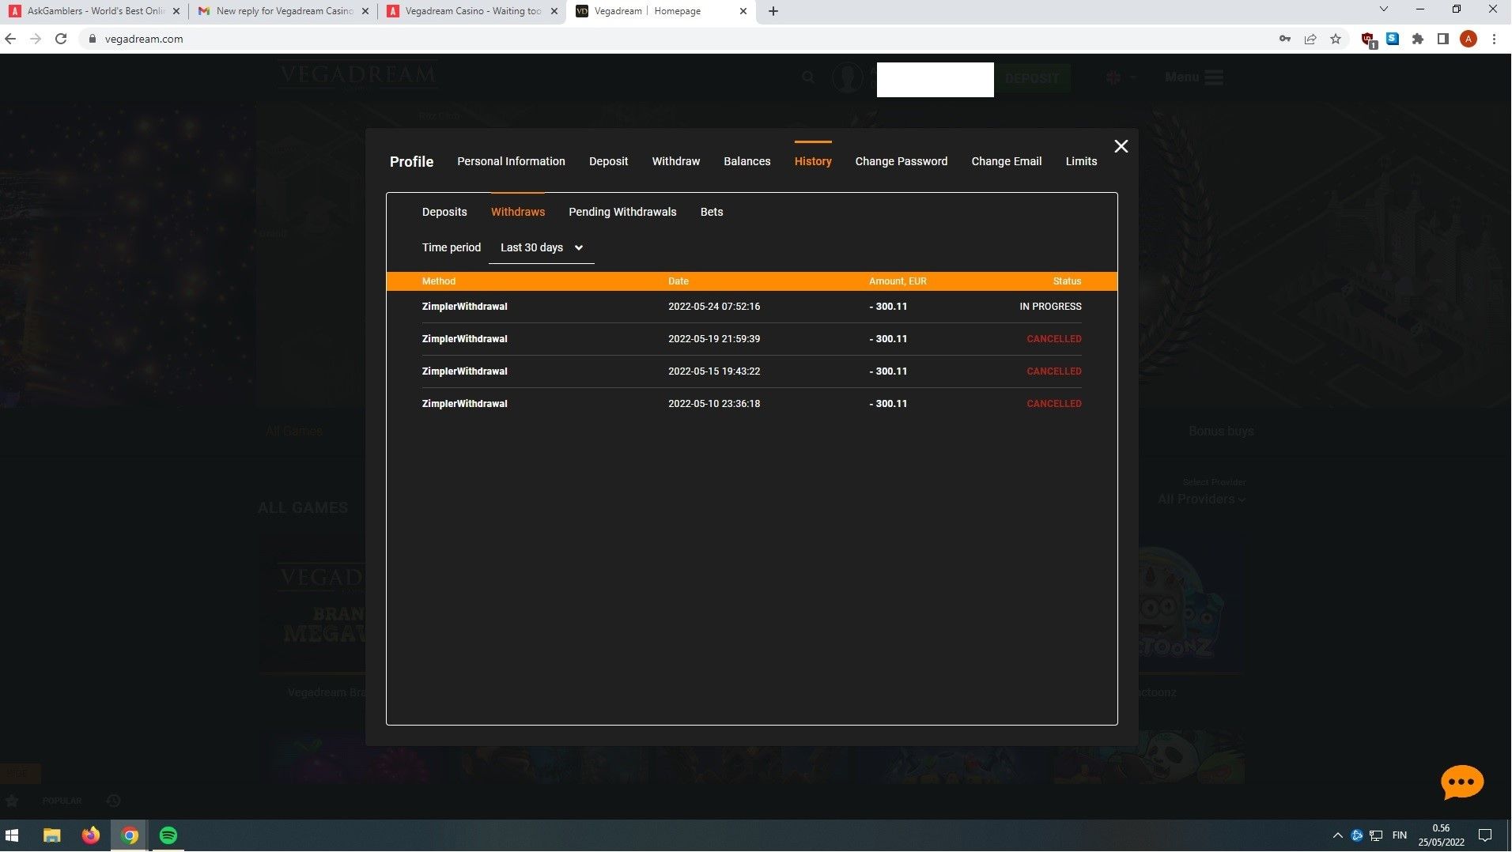The image size is (1512, 852).
Task: Click the Amount, EUR column header
Action: pos(898,281)
